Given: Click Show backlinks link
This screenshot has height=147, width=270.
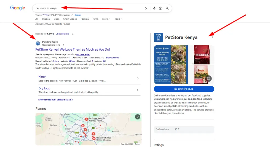Looking at the screenshot, I should [112, 58].
